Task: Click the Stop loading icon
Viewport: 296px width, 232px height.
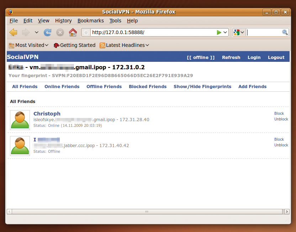Action: [60, 32]
